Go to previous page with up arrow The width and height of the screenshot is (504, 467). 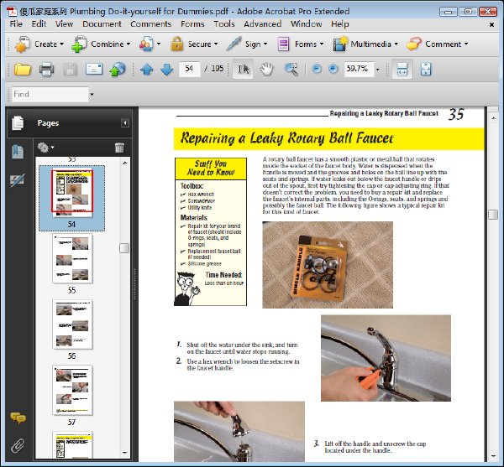coord(146,69)
